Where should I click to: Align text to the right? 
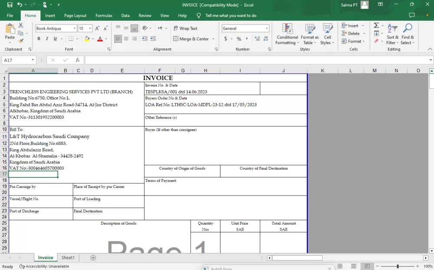[x=134, y=39]
